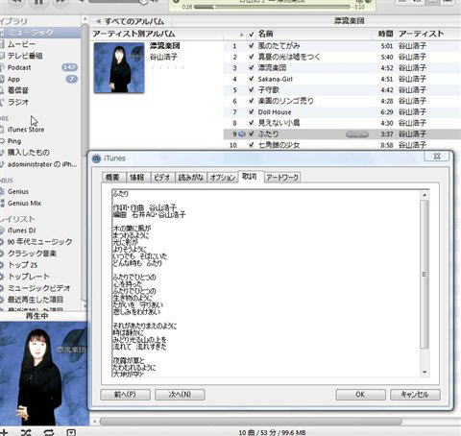Switch to the 情報 tab
Viewport: 461px width, 436px height.
point(137,177)
